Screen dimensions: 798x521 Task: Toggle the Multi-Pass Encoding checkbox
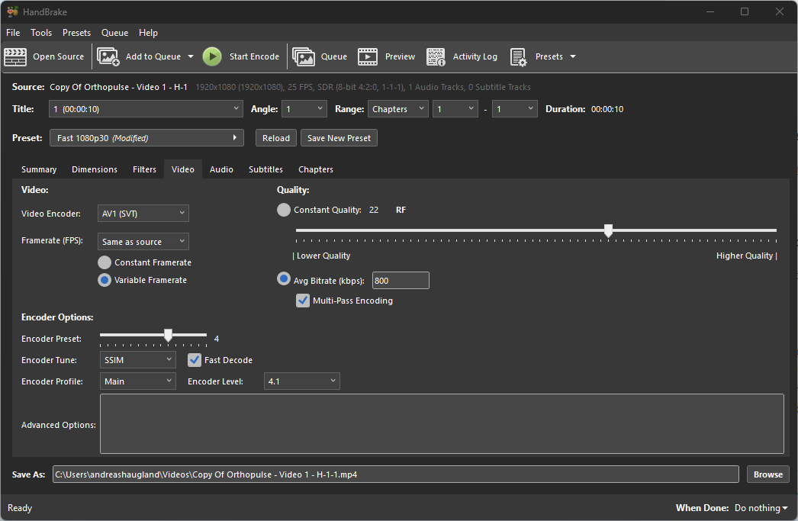(303, 301)
